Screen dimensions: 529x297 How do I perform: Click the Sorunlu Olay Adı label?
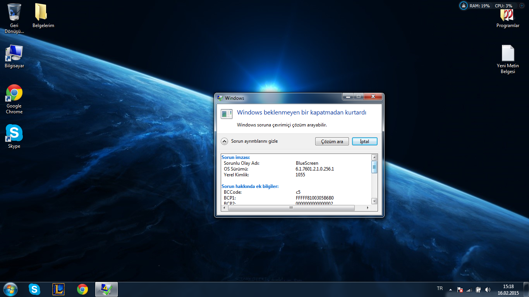242,163
